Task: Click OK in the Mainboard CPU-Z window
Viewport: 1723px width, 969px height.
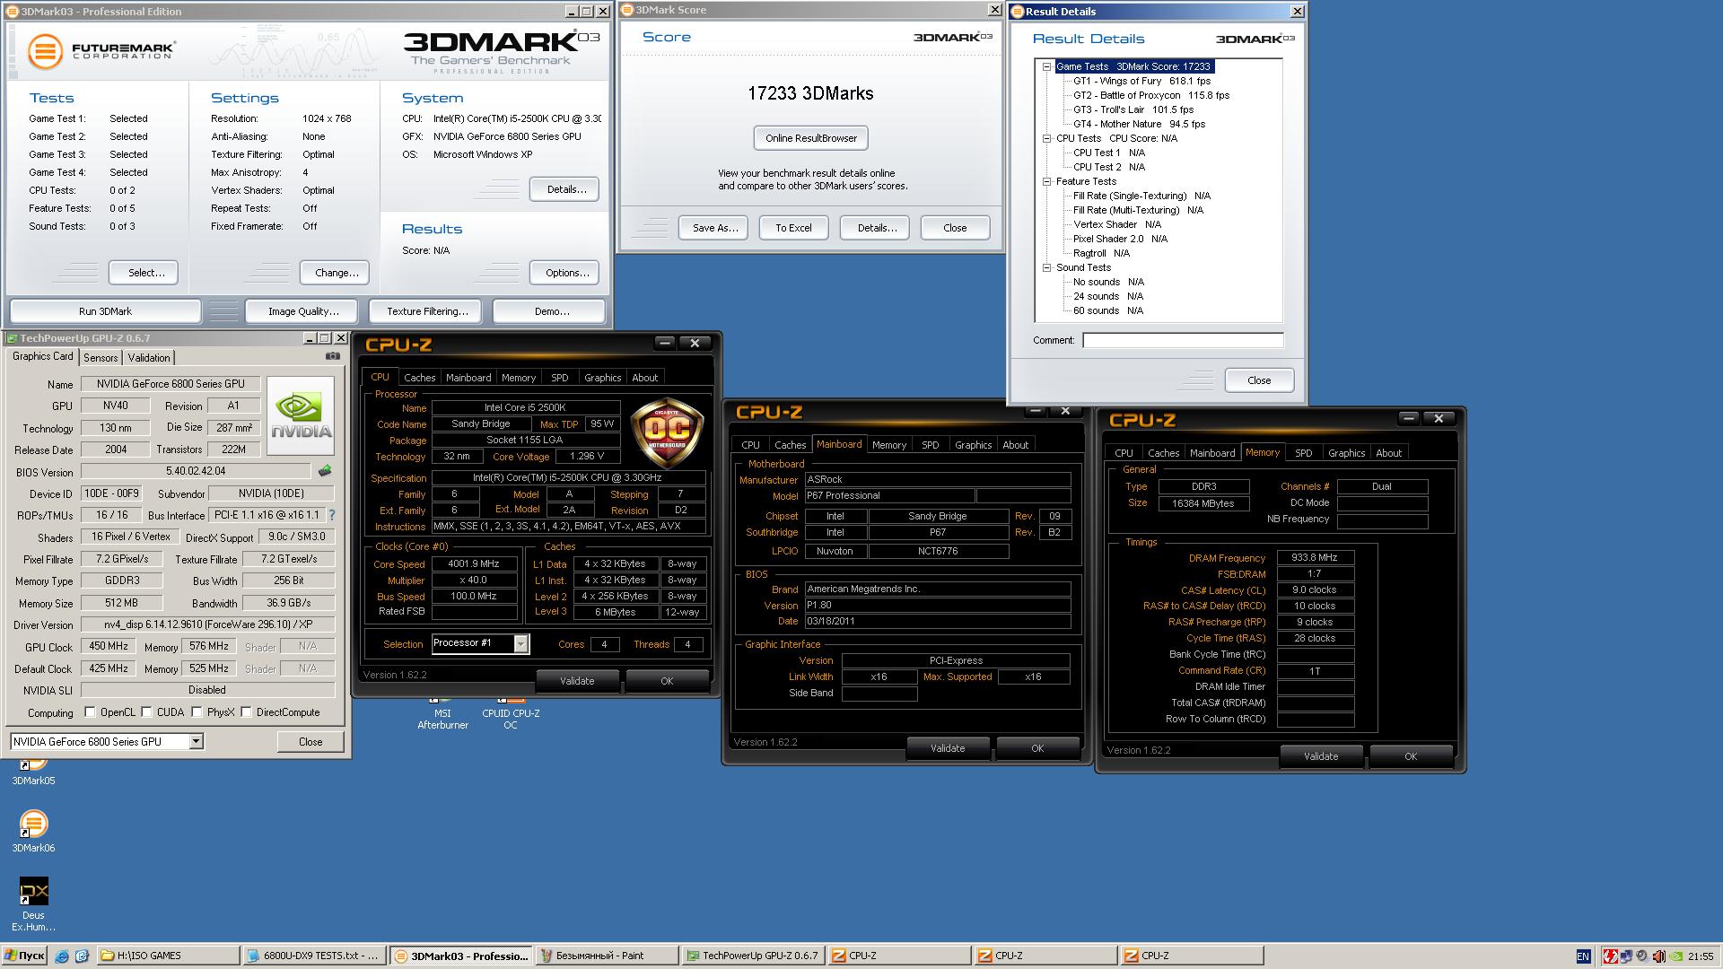Action: pos(1037,748)
